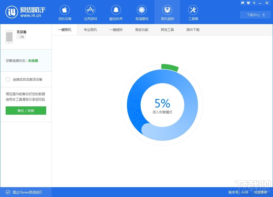Open 高清壁纸 wallpapers section
Viewport: 273px width, 197px height.
[142, 13]
